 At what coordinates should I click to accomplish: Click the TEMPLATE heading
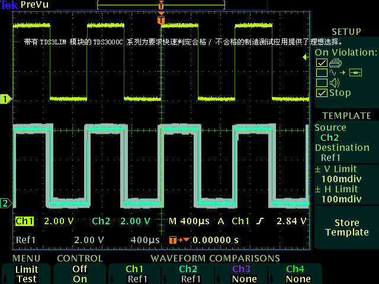pyautogui.click(x=346, y=116)
